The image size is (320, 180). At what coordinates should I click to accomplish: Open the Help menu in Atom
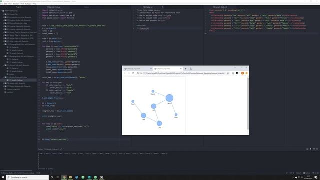point(34,4)
